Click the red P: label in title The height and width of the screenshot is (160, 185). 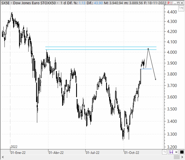click(x=170, y=3)
